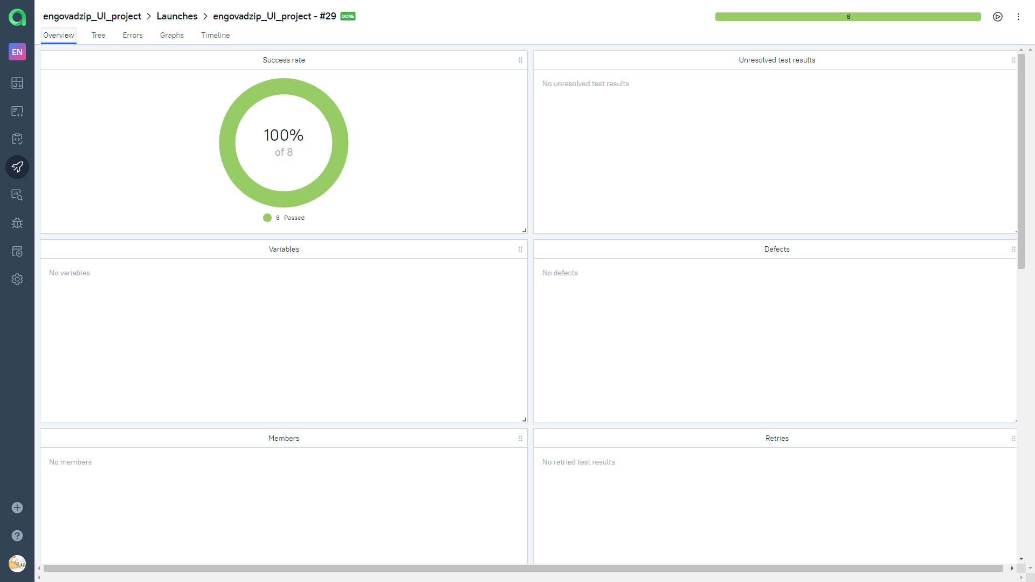This screenshot has width=1035, height=582.
Task: Click the engovadzip_UI_project breadcrumb link
Action: [x=92, y=16]
